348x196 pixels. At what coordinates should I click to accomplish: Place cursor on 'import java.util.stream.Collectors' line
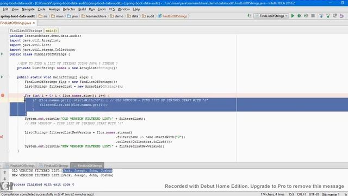[42, 50]
